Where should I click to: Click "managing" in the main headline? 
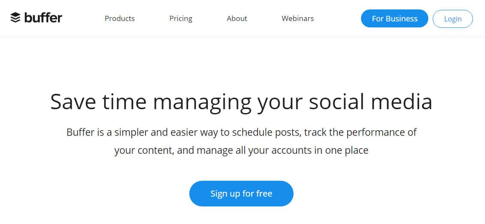pyautogui.click(x=202, y=102)
